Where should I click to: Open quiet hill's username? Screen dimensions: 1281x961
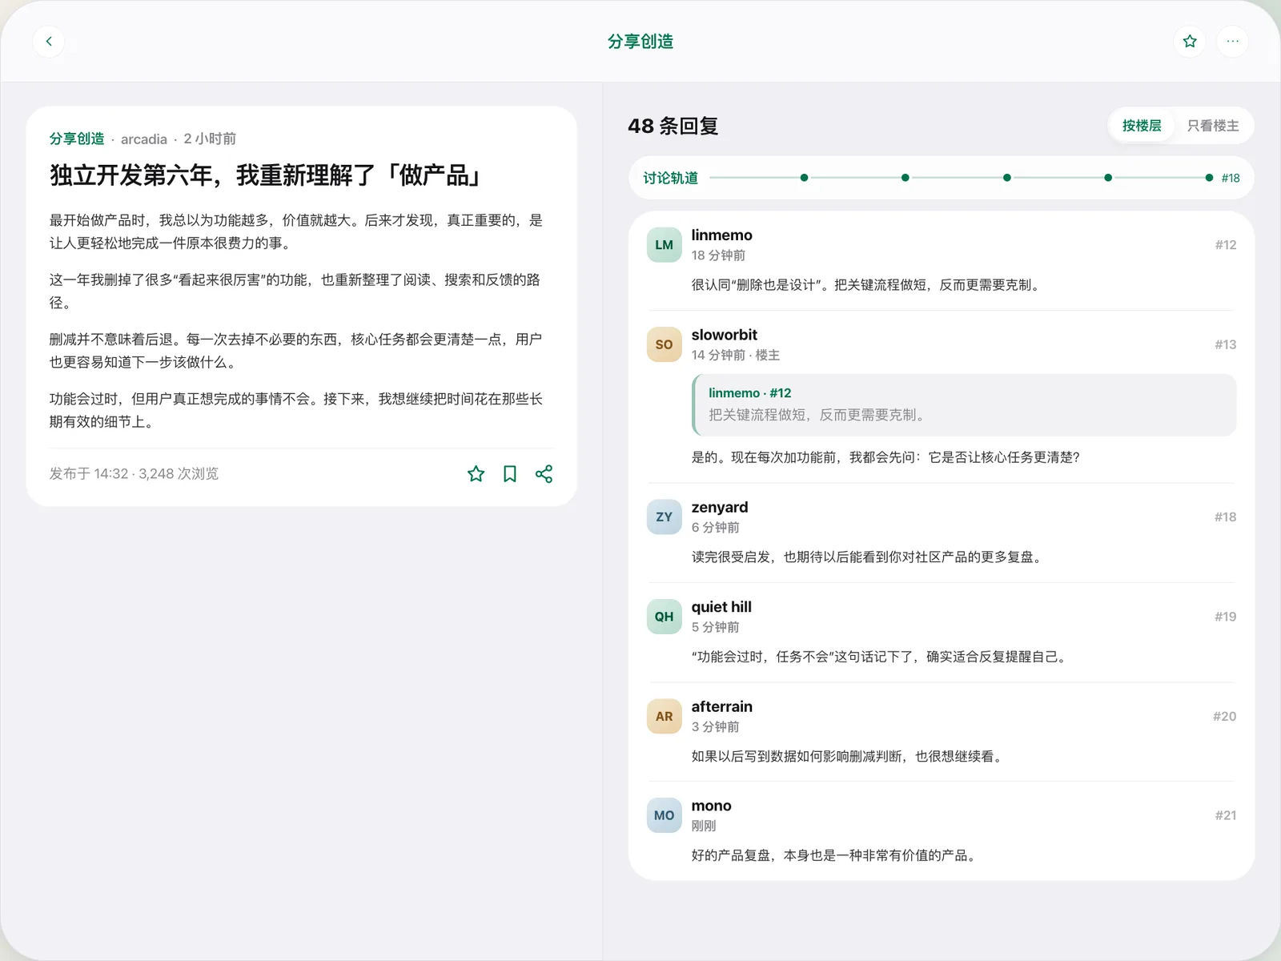point(721,607)
